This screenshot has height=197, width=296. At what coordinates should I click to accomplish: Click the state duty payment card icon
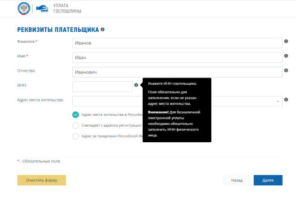point(42,9)
